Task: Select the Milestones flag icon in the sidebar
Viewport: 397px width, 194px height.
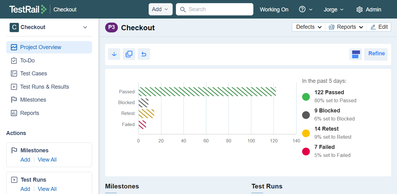Action: [x=14, y=99]
